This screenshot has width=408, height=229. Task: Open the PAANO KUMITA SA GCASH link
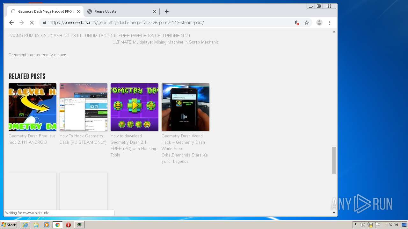(99, 36)
